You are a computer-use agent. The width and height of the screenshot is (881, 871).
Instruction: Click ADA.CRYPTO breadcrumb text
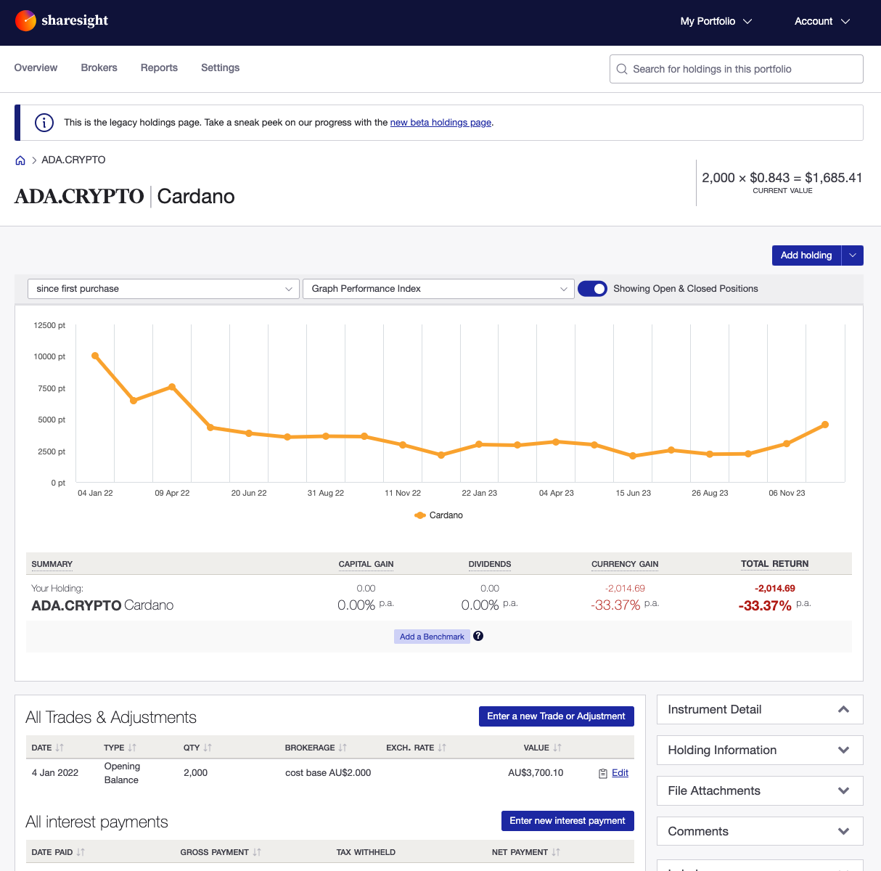(x=73, y=160)
